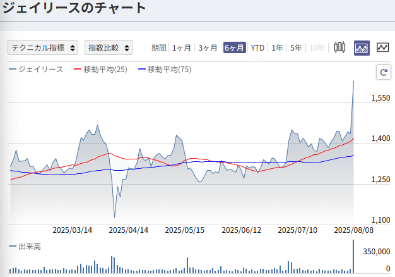Toggle the 移動平均(25) legend series
The height and width of the screenshot is (277, 395).
(x=100, y=69)
